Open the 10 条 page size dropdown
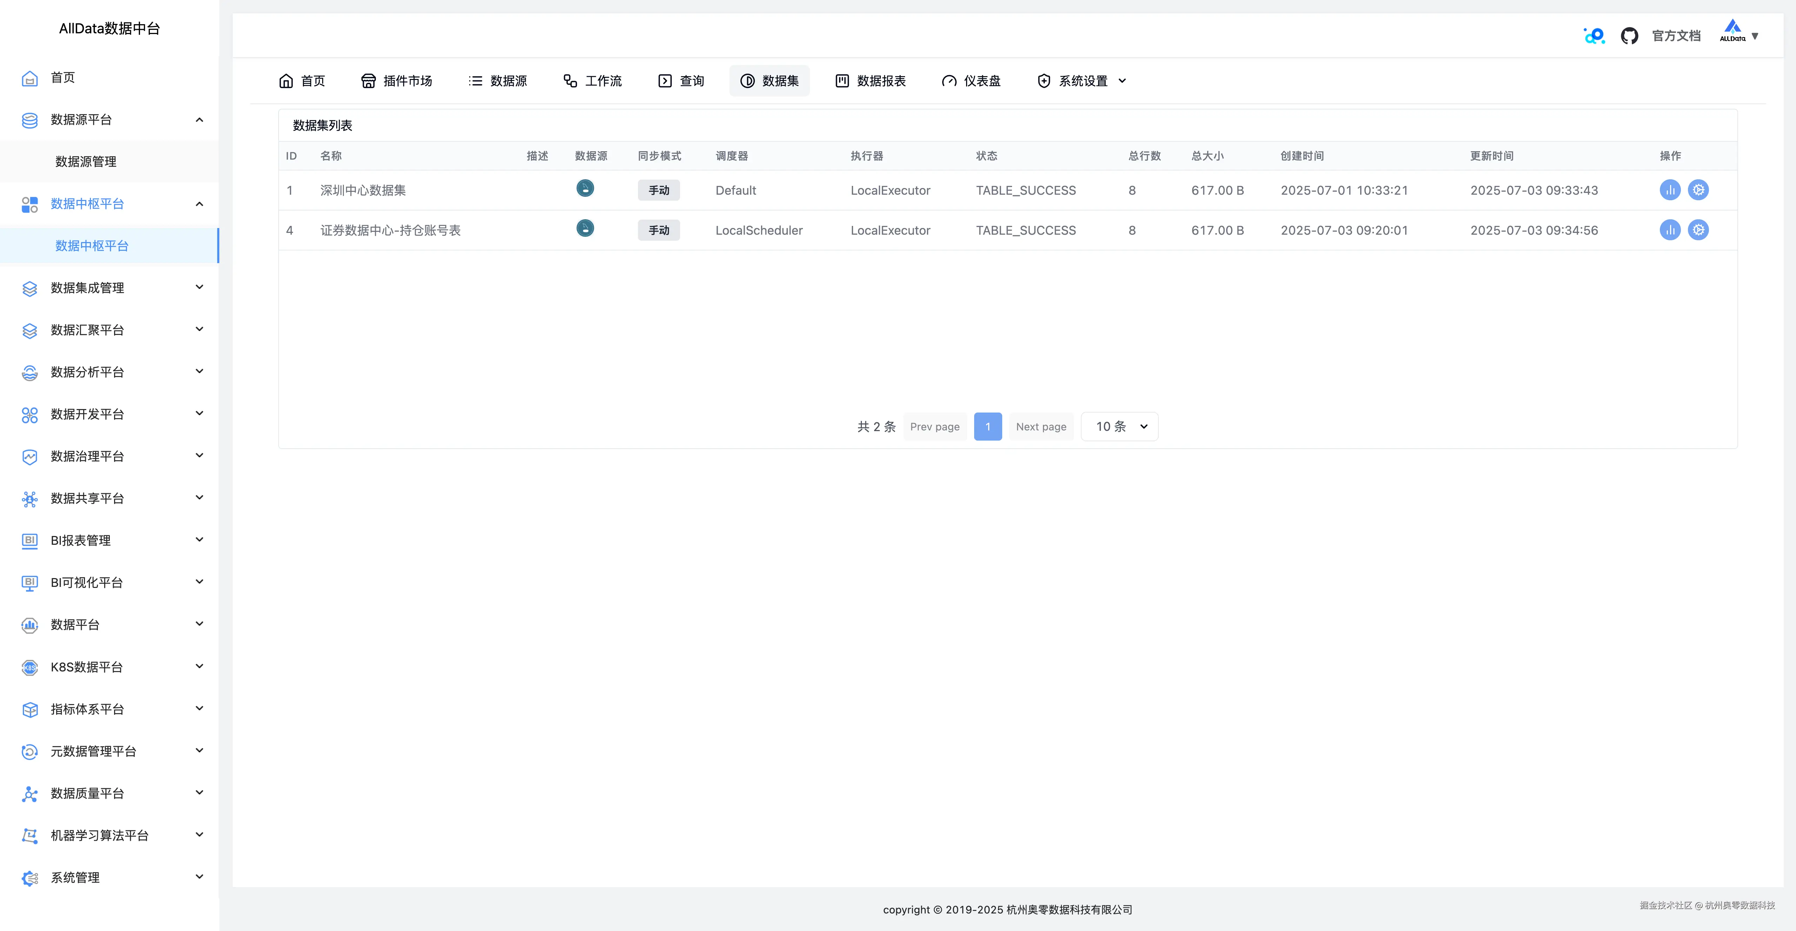The height and width of the screenshot is (931, 1796). (x=1120, y=427)
